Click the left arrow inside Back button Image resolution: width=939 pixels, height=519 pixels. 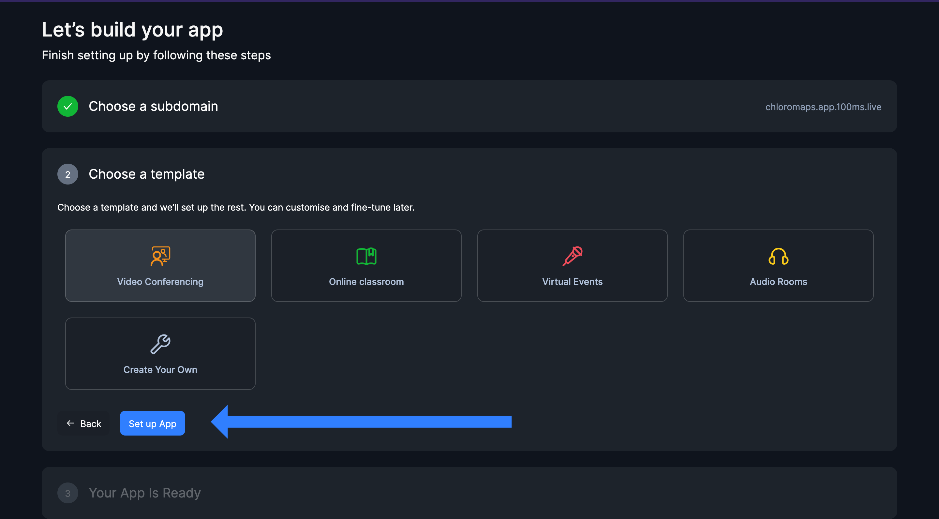(70, 423)
